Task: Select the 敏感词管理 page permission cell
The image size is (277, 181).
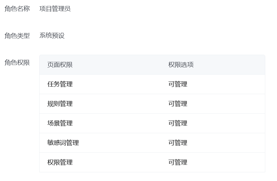Action: [x=63, y=143]
